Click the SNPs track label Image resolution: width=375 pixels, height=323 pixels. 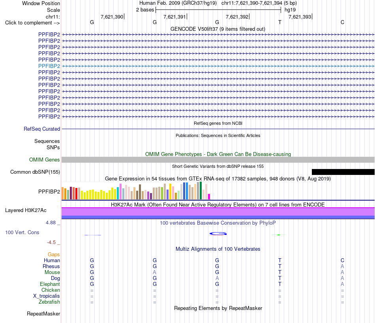(53, 147)
